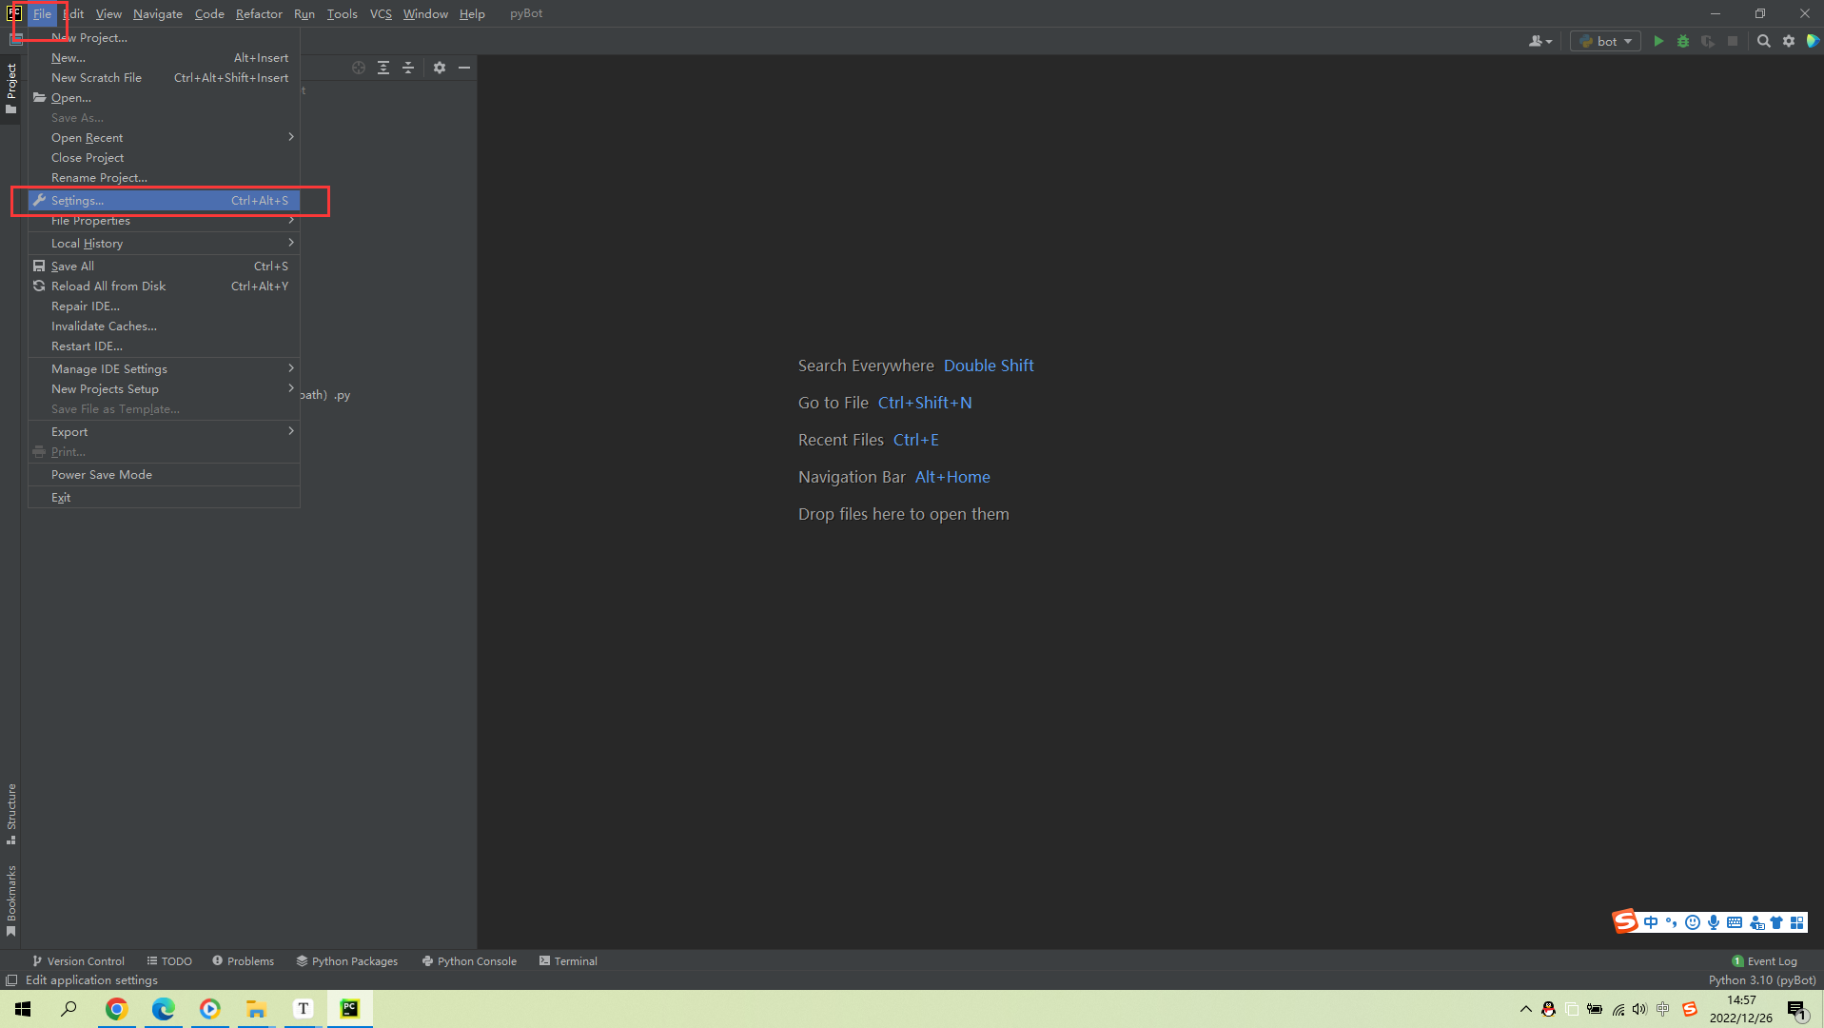Click the Windows Start button
Image resolution: width=1824 pixels, height=1028 pixels.
pyautogui.click(x=23, y=1009)
